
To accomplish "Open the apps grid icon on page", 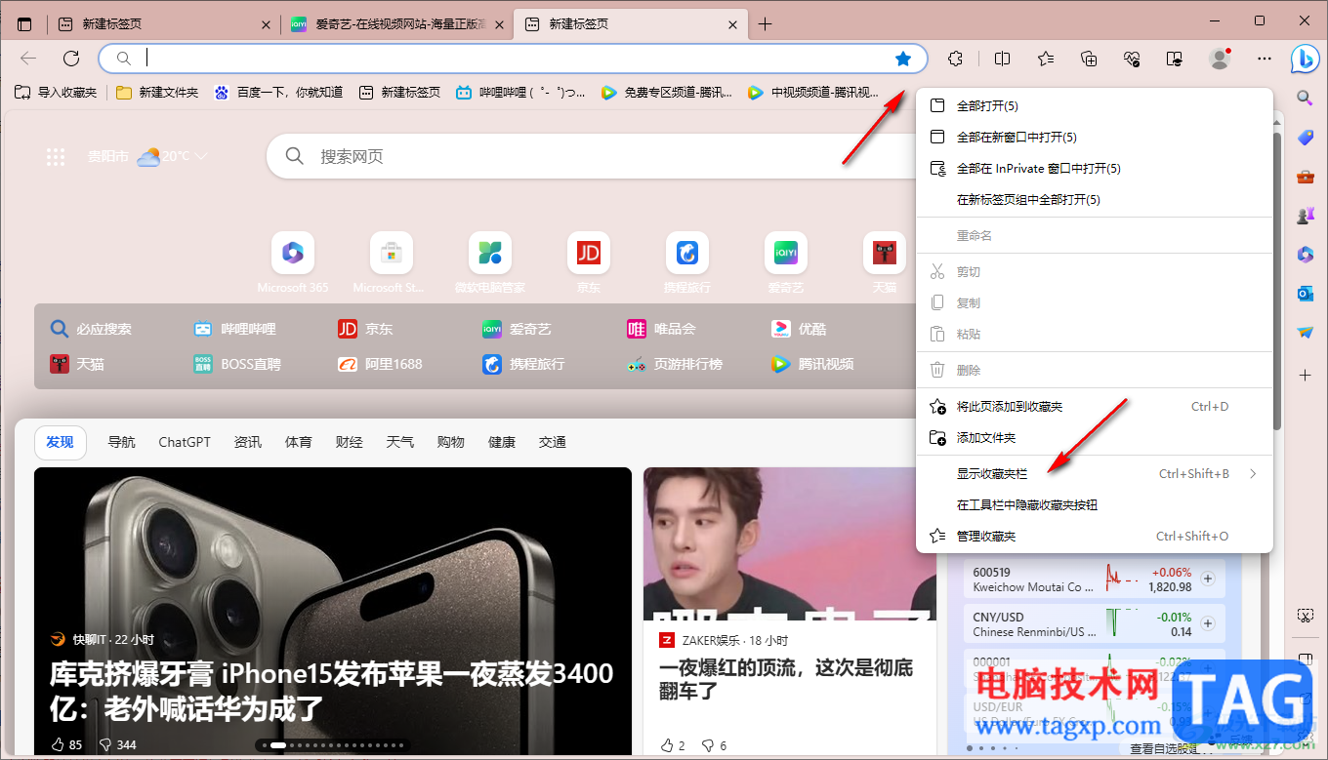I will 56,156.
